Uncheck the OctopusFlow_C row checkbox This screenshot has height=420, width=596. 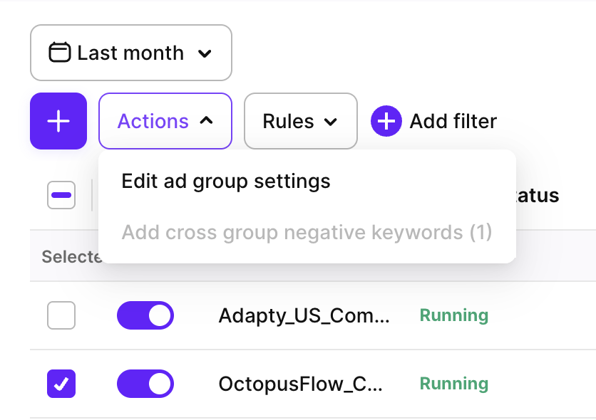click(x=61, y=384)
